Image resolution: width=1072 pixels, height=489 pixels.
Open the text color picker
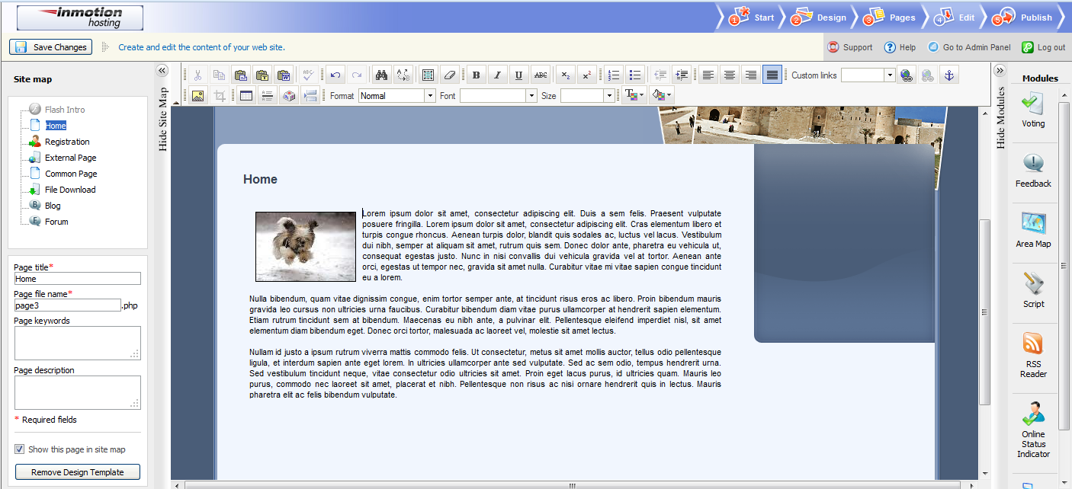[x=633, y=96]
